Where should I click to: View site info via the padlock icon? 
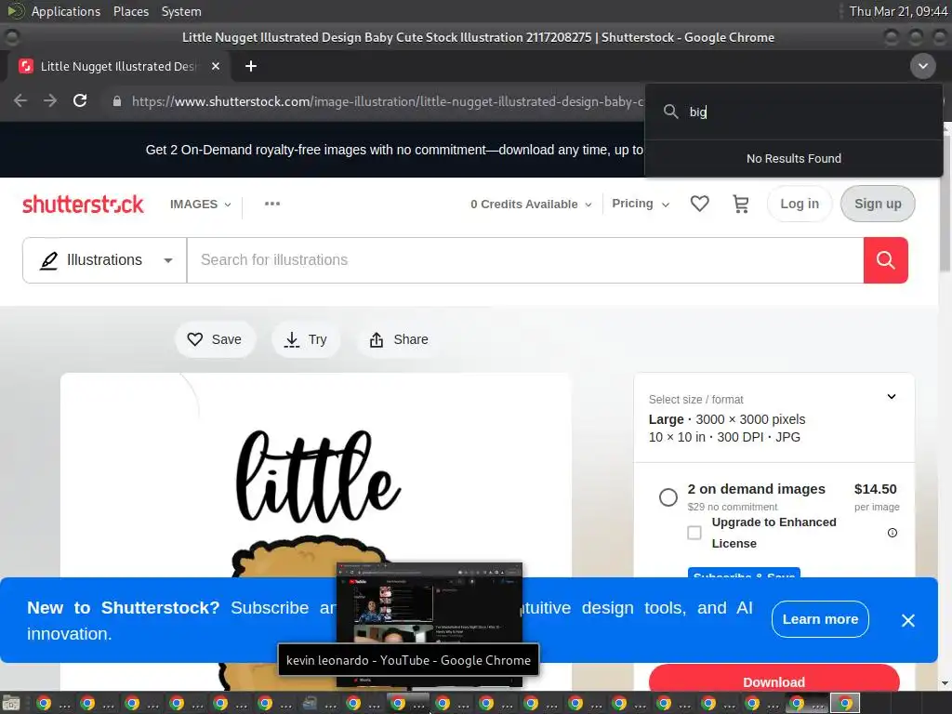[117, 101]
